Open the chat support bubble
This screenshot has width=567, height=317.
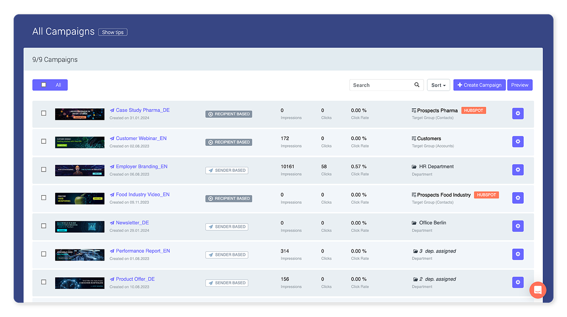[x=537, y=290]
